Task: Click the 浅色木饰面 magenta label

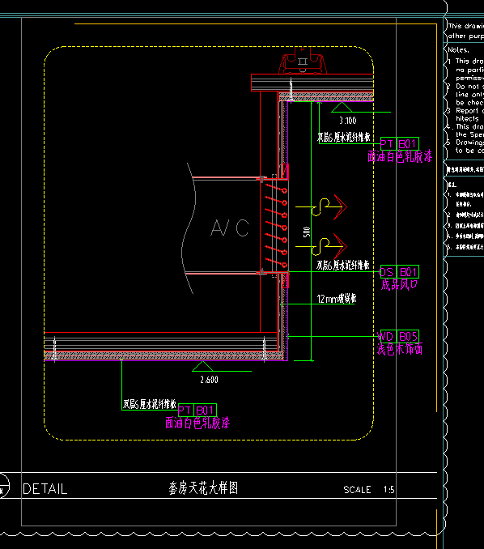Action: 400,349
